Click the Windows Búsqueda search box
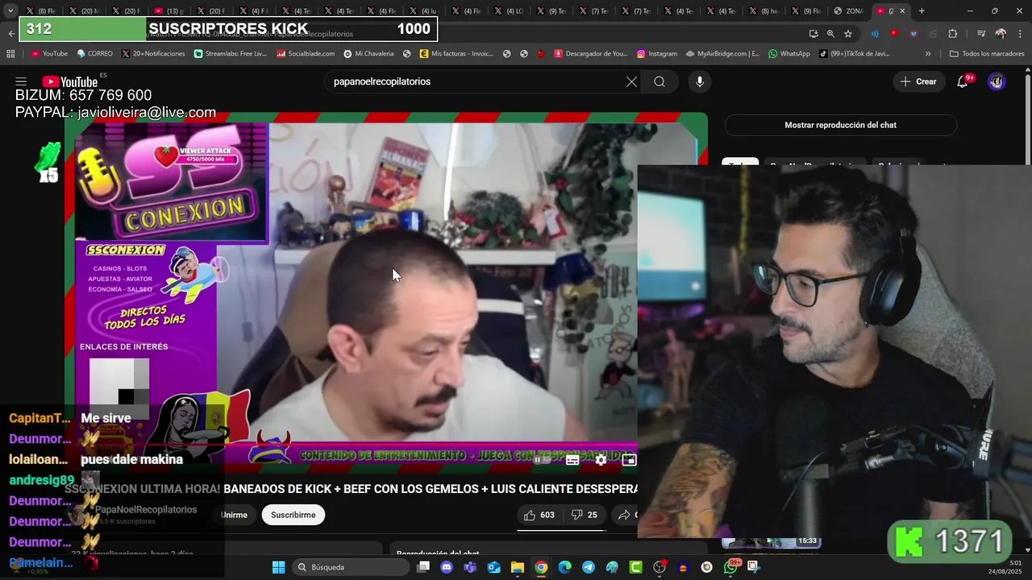The height and width of the screenshot is (580, 1032). pyautogui.click(x=351, y=567)
